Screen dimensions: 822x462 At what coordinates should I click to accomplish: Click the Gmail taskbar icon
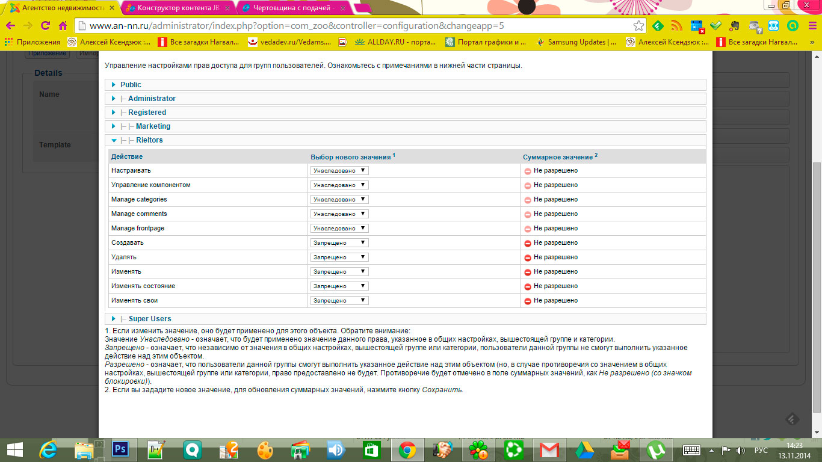[x=548, y=449]
